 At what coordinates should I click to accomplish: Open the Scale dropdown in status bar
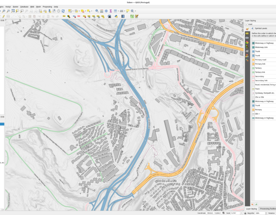pyautogui.click(x=241, y=213)
